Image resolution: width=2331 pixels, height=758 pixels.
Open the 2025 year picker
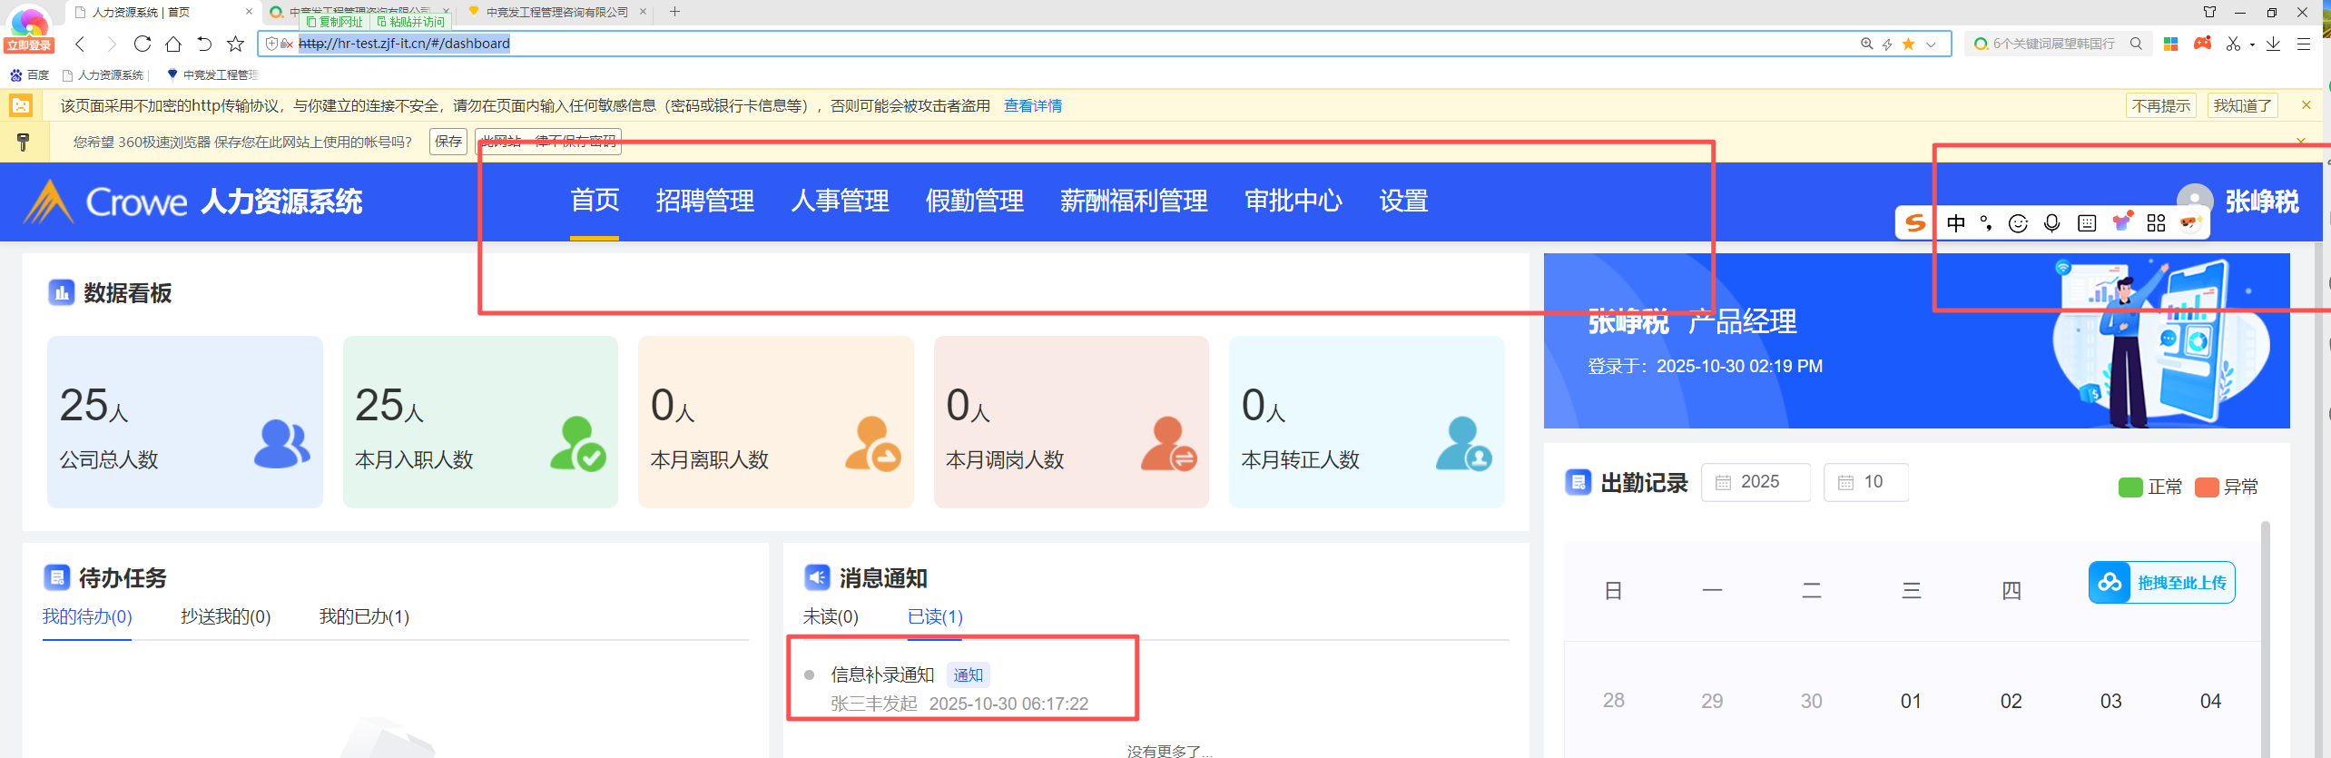point(1756,482)
